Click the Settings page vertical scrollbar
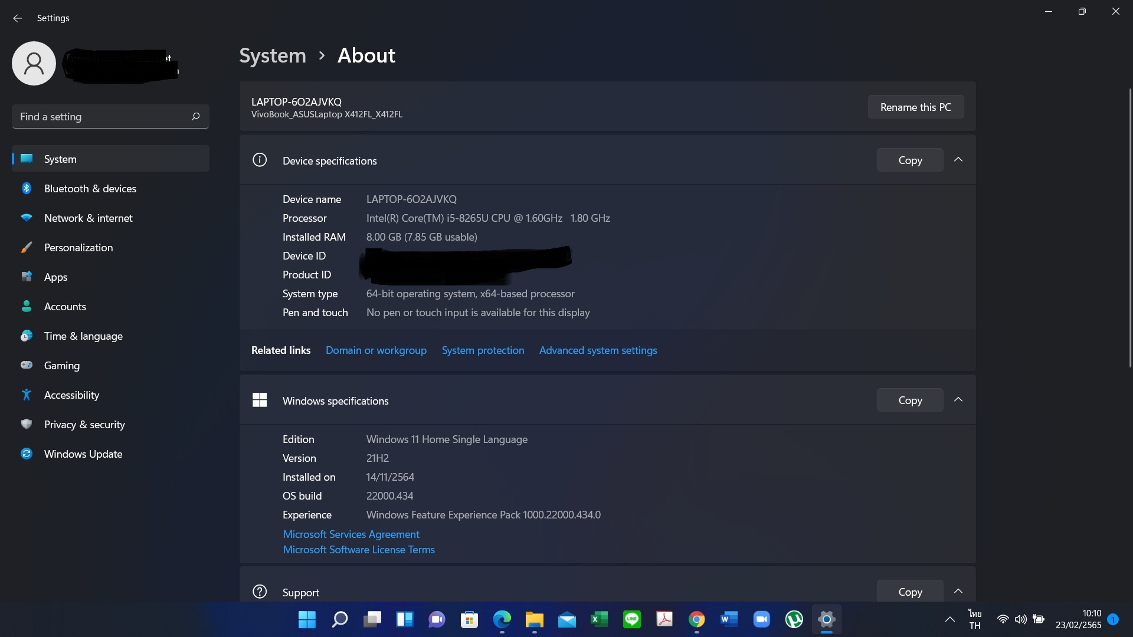Viewport: 1133px width, 637px height. [1130, 228]
